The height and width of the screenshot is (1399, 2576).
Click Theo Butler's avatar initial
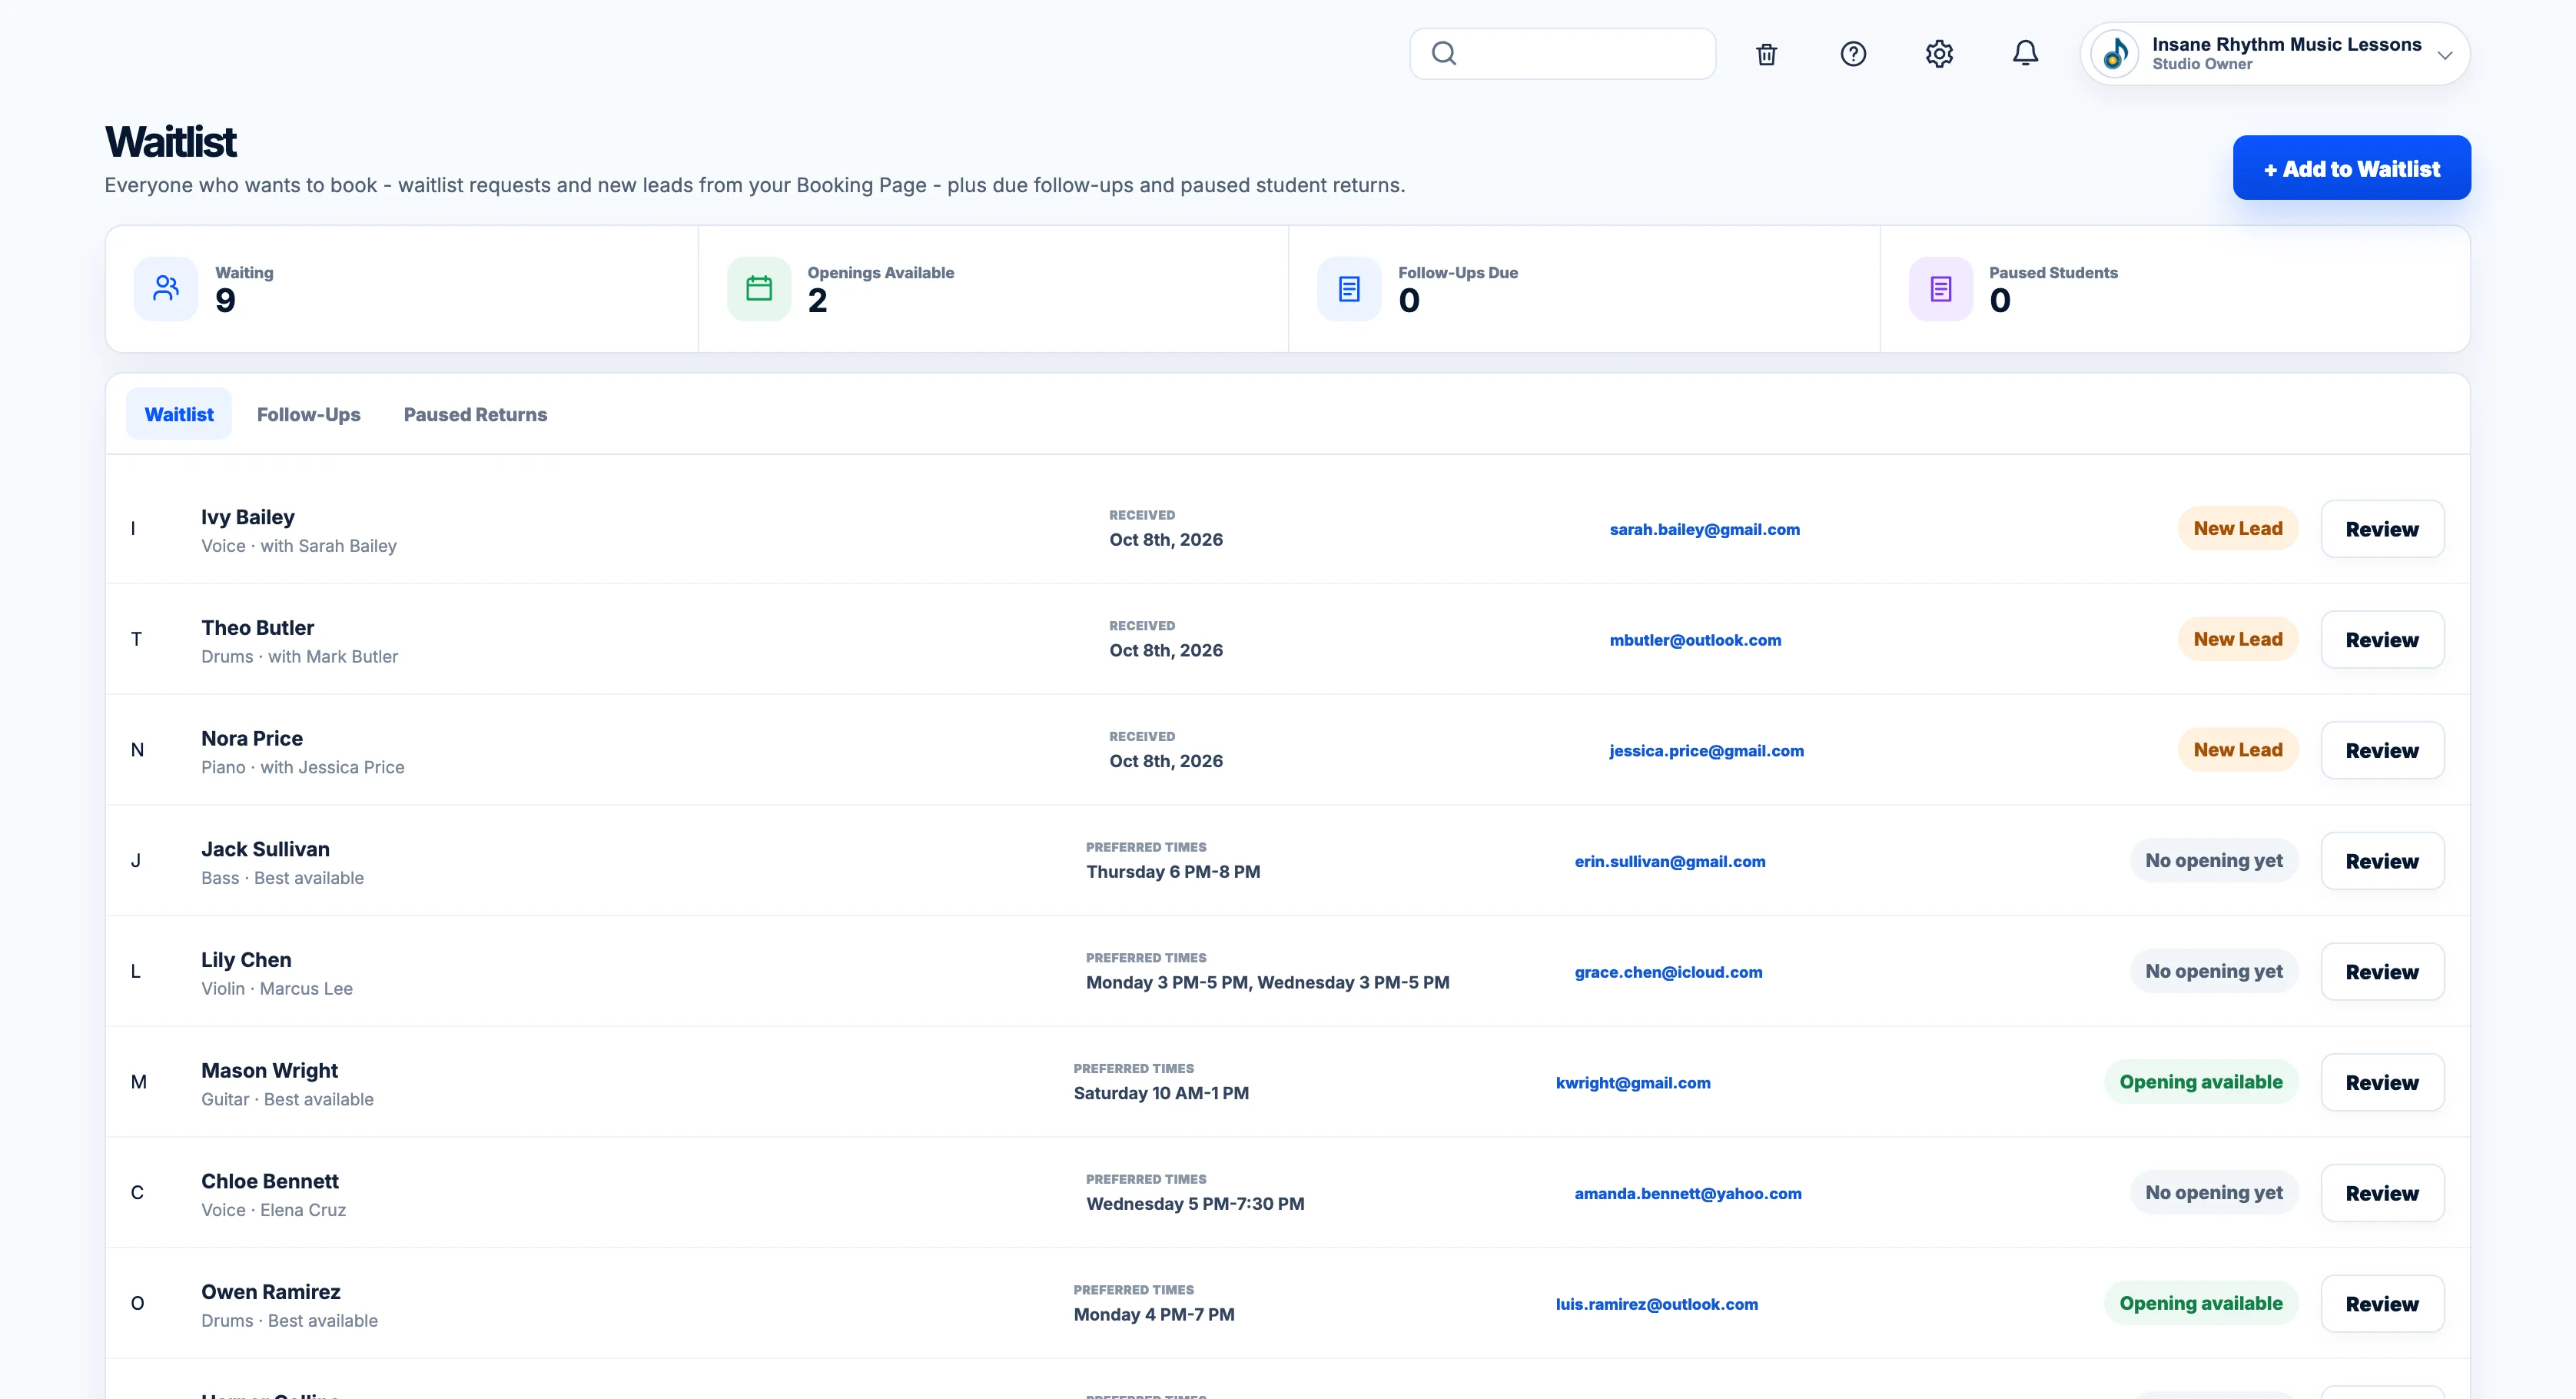[137, 639]
